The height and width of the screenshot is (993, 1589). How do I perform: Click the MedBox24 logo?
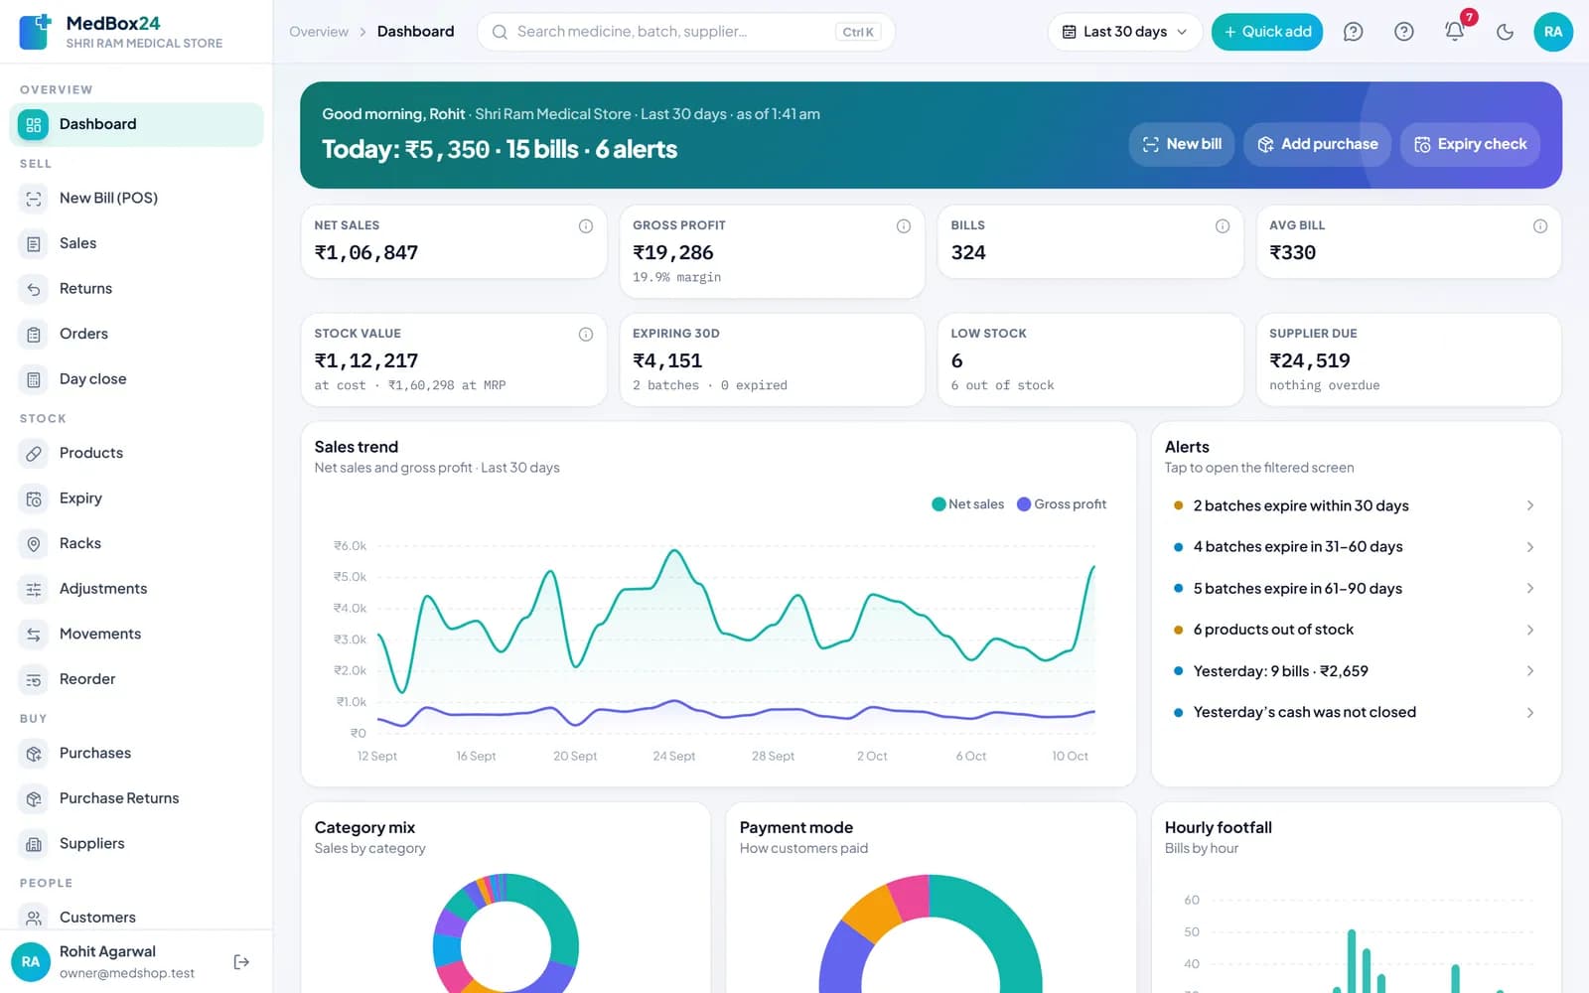tap(35, 32)
